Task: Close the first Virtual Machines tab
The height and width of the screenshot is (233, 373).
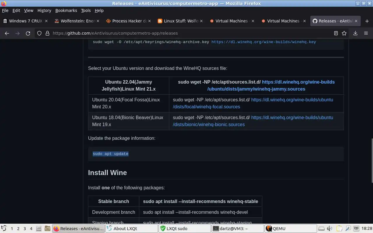Action: (x=253, y=21)
